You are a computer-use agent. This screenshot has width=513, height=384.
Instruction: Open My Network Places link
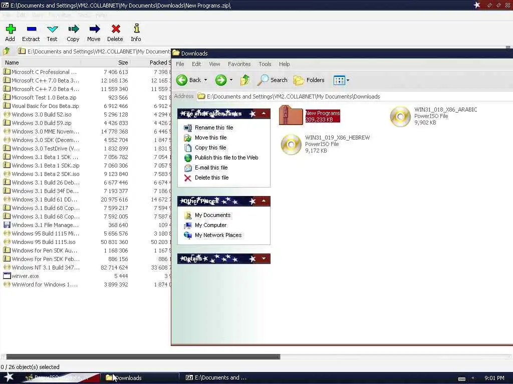[x=218, y=235]
